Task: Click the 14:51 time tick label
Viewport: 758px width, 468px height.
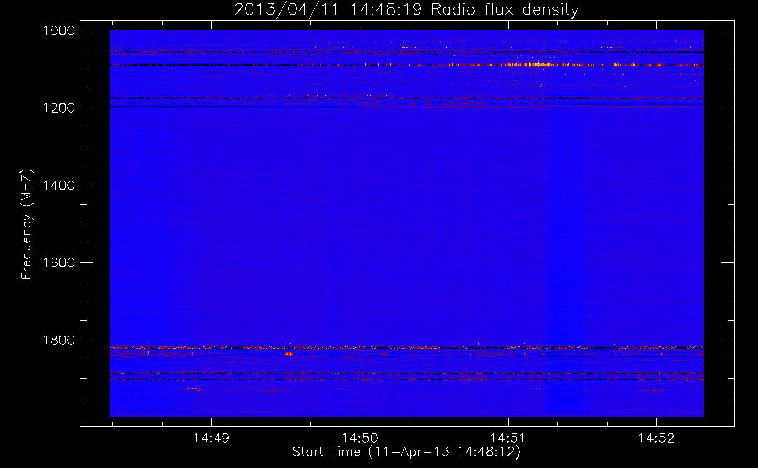Action: click(508, 438)
